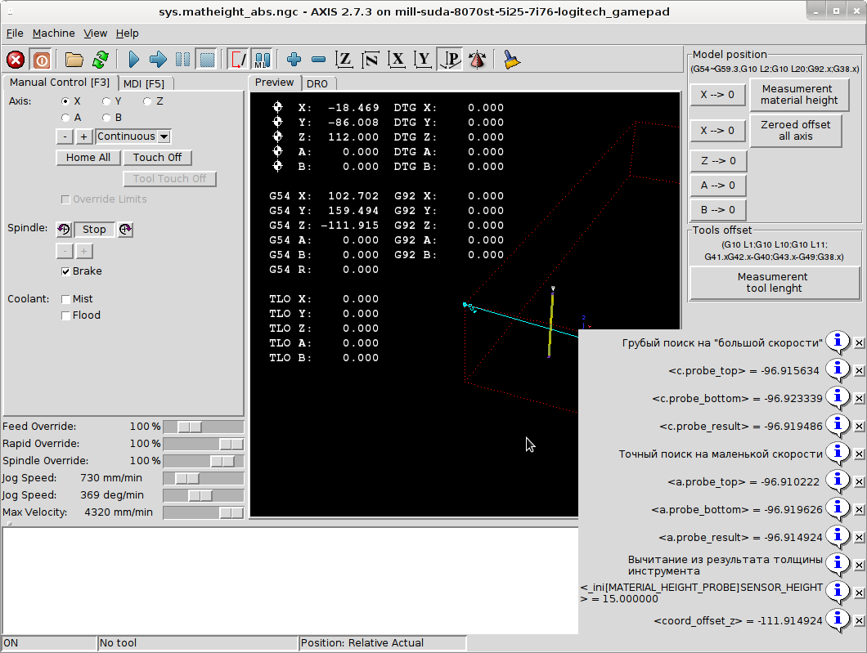Open the MDI [F5] tab

143,83
